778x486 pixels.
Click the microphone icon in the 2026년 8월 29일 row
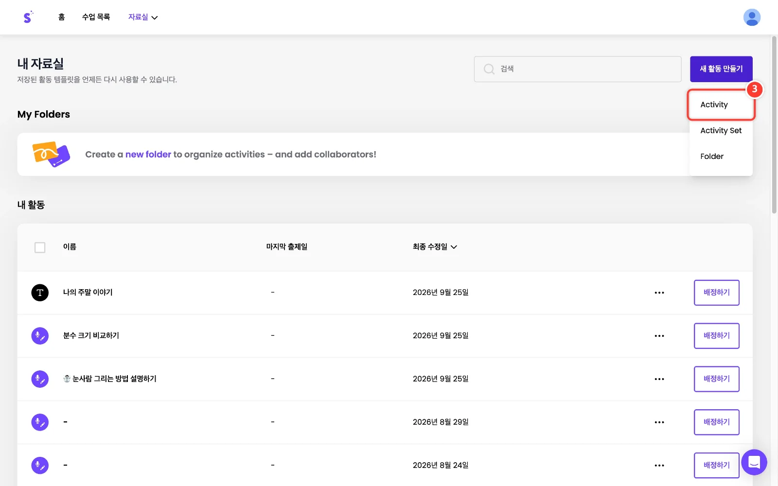(40, 422)
